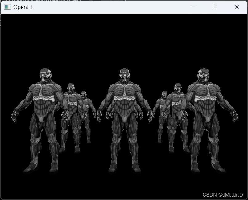The width and height of the screenshot is (248, 200).
Task: Minimize the OpenGL window
Action: click(193, 7)
